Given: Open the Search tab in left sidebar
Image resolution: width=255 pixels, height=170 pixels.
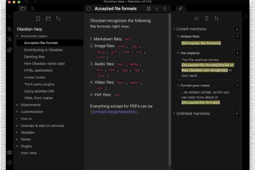Looking at the screenshot, I should tap(33, 8).
